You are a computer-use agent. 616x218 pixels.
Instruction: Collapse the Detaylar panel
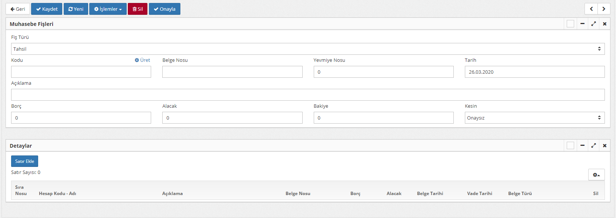click(x=582, y=145)
